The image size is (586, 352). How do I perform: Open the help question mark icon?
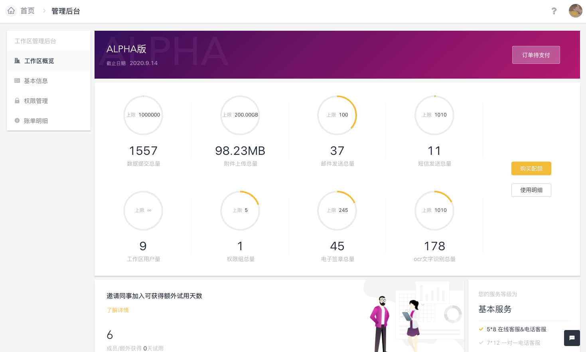[x=554, y=11]
